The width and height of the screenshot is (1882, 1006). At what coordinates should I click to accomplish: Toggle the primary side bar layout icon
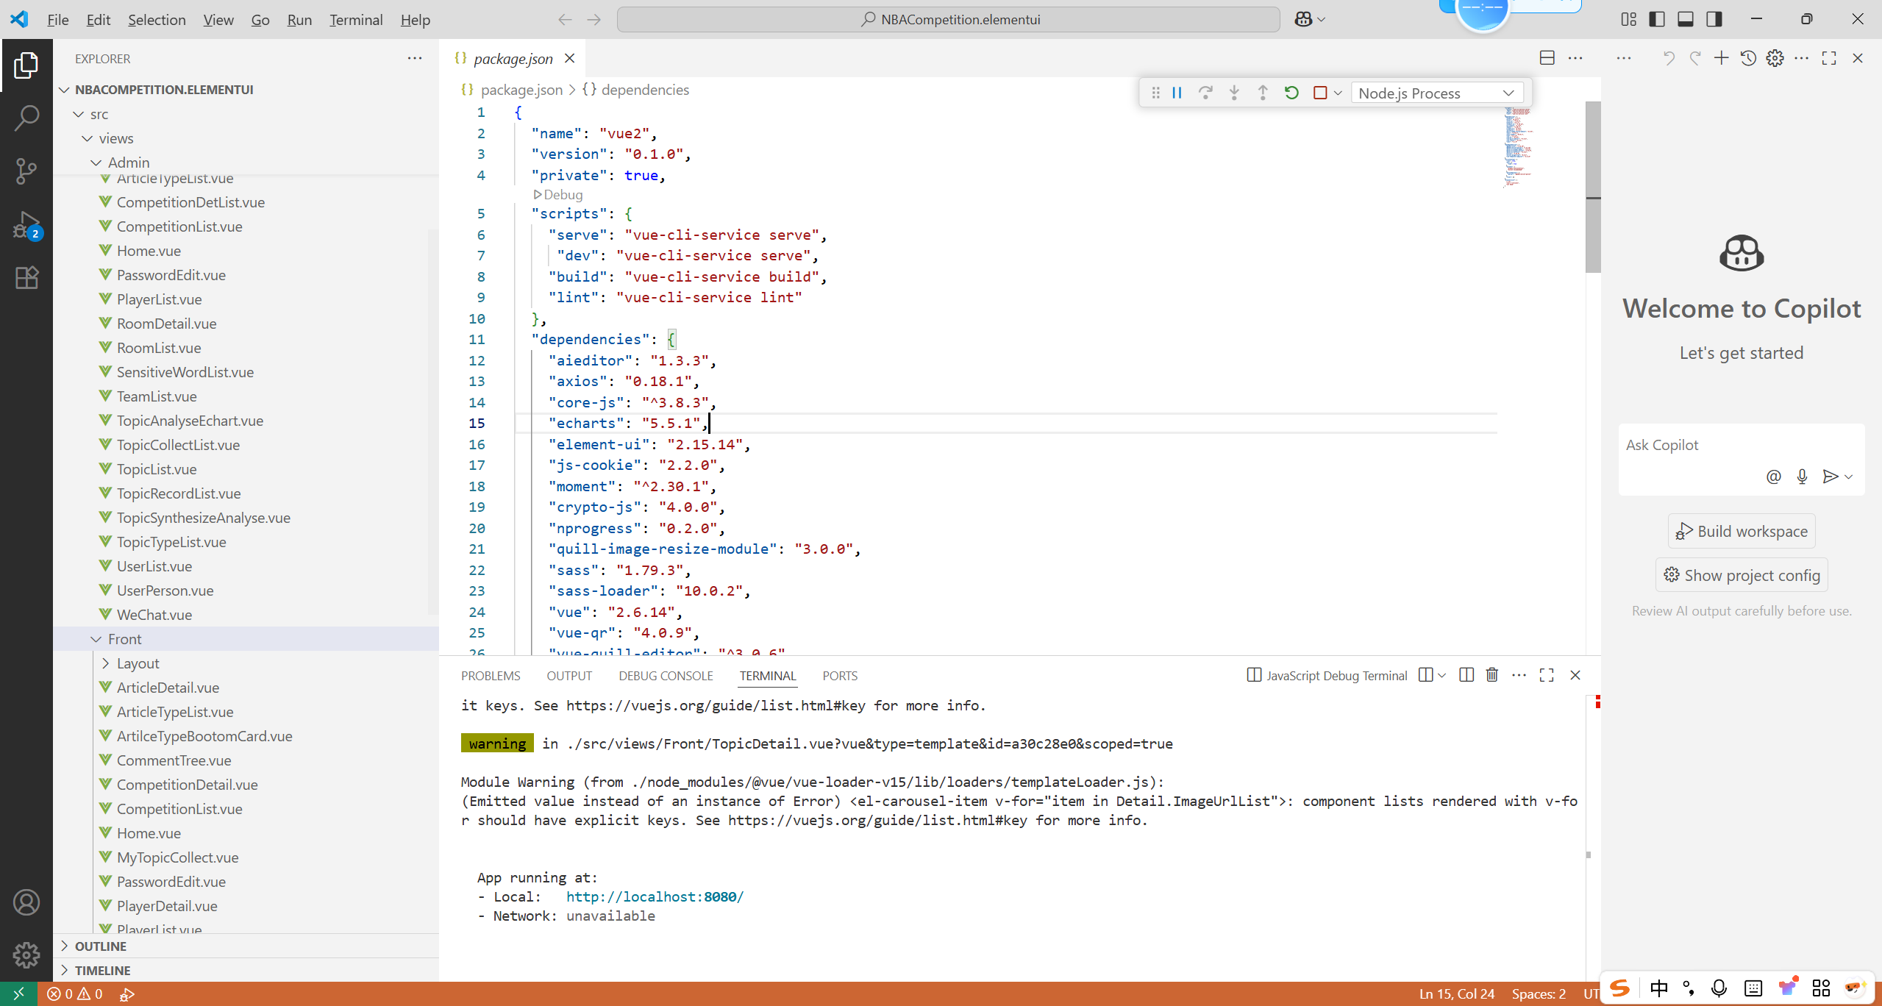tap(1657, 19)
